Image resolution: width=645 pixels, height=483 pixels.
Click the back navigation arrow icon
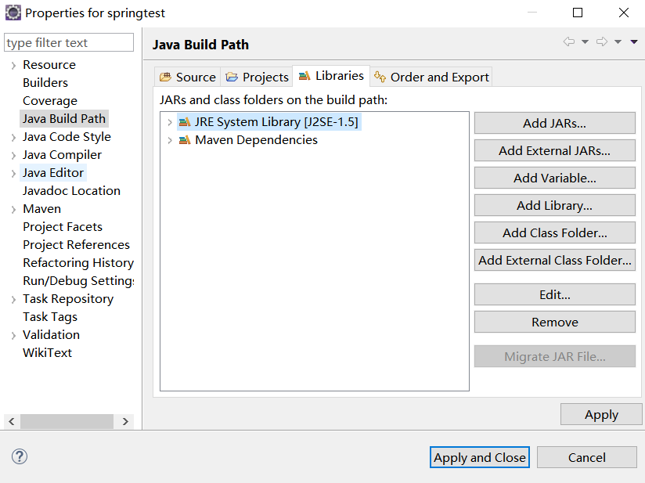click(569, 41)
